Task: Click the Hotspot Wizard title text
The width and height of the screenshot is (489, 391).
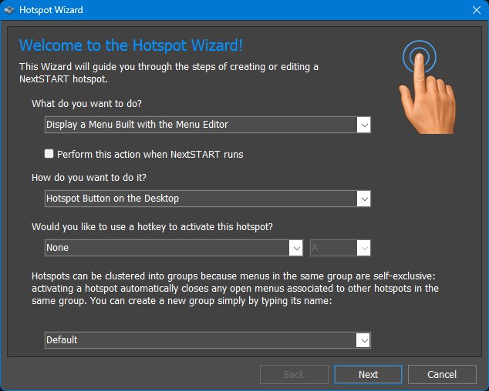Action: 51,10
